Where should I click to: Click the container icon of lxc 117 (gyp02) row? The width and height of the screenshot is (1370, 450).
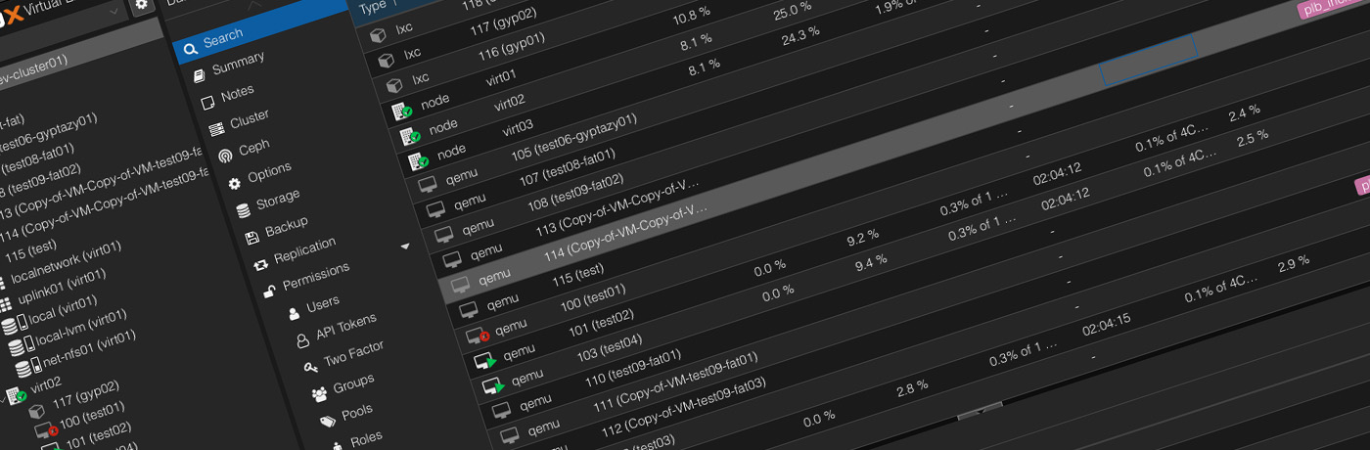click(x=379, y=36)
